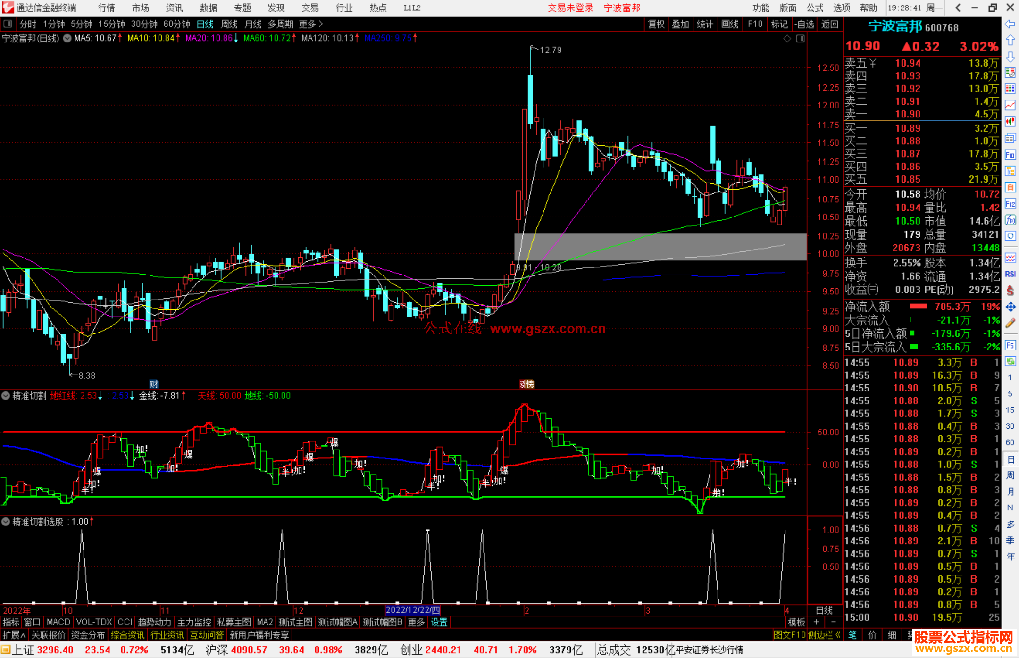Click the 设置 settings button
Image resolution: width=1019 pixels, height=658 pixels.
[x=439, y=622]
